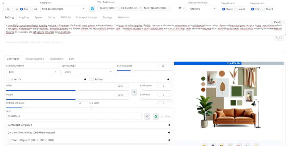Click the yellow sparkle icon below preview

tap(256, 145)
